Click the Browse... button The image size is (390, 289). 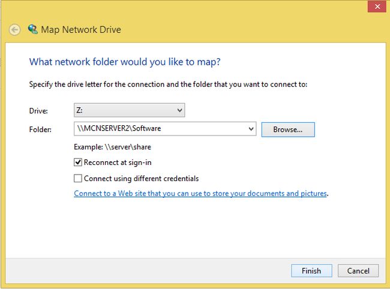click(x=288, y=130)
